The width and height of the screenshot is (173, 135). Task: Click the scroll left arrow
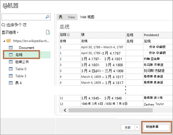click(x=65, y=110)
